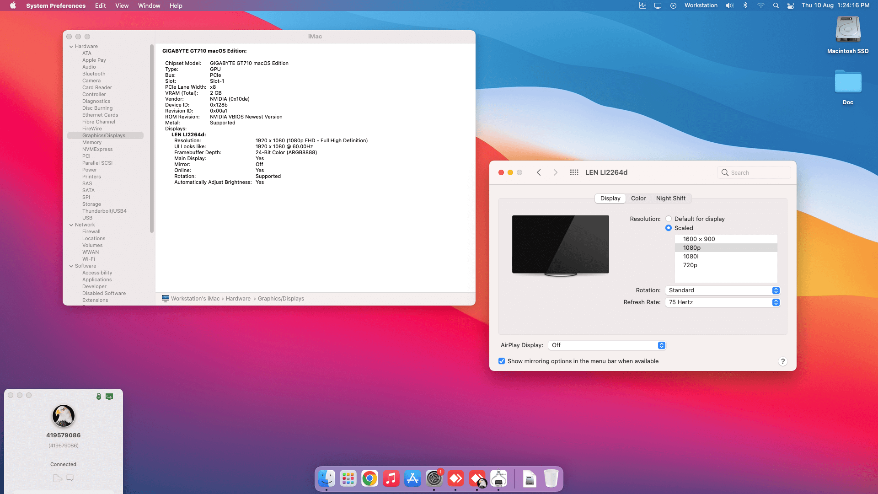Select Wi-Fi under Network in sidebar
This screenshot has width=878, height=494.
[x=89, y=259]
